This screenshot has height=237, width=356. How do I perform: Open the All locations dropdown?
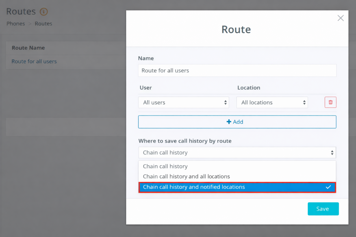click(272, 103)
